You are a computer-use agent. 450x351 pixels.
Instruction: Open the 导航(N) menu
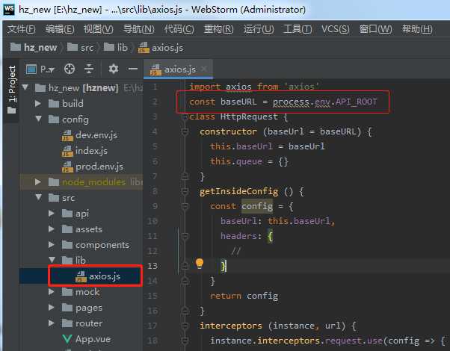138,29
